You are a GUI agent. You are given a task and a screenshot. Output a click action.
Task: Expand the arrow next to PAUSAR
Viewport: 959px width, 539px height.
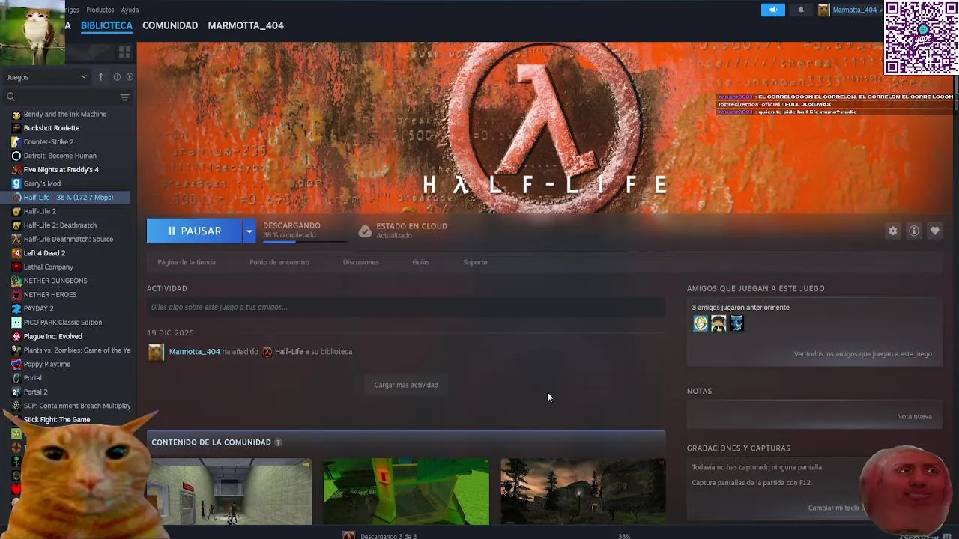(x=249, y=231)
